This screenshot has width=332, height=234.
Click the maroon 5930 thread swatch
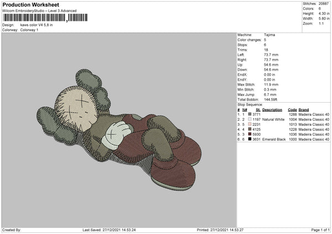pyautogui.click(x=251, y=134)
